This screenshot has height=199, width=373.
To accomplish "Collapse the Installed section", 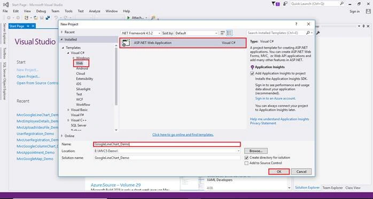I will 62,39.
